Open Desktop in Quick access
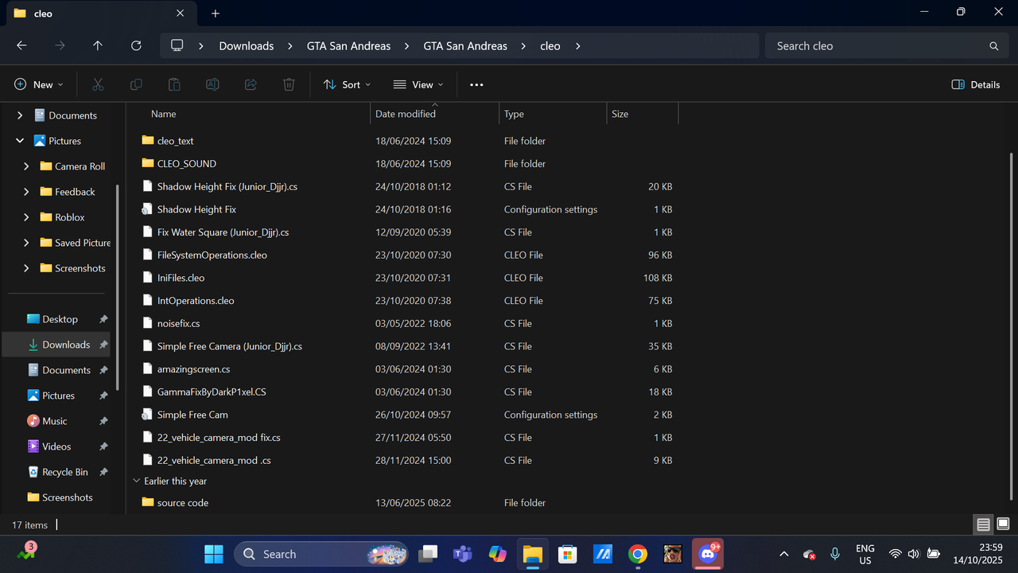 pyautogui.click(x=60, y=319)
